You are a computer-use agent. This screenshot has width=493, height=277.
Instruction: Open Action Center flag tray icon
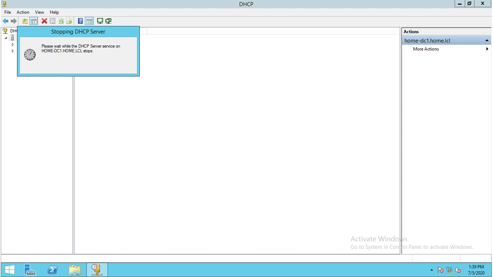click(x=441, y=270)
